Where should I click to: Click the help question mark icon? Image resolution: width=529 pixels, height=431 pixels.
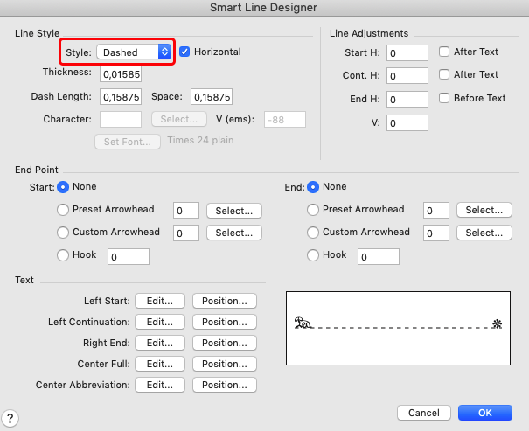[x=14, y=418]
